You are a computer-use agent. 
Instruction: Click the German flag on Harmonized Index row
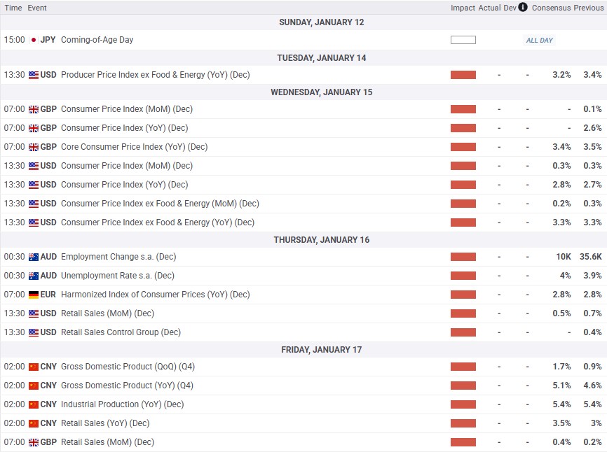click(33, 295)
